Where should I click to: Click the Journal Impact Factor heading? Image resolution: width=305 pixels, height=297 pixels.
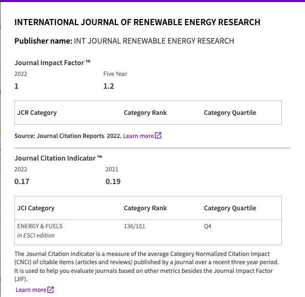coord(52,63)
